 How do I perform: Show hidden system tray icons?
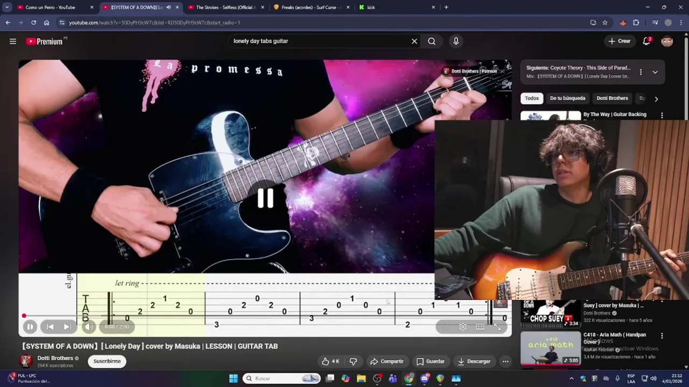point(573,378)
